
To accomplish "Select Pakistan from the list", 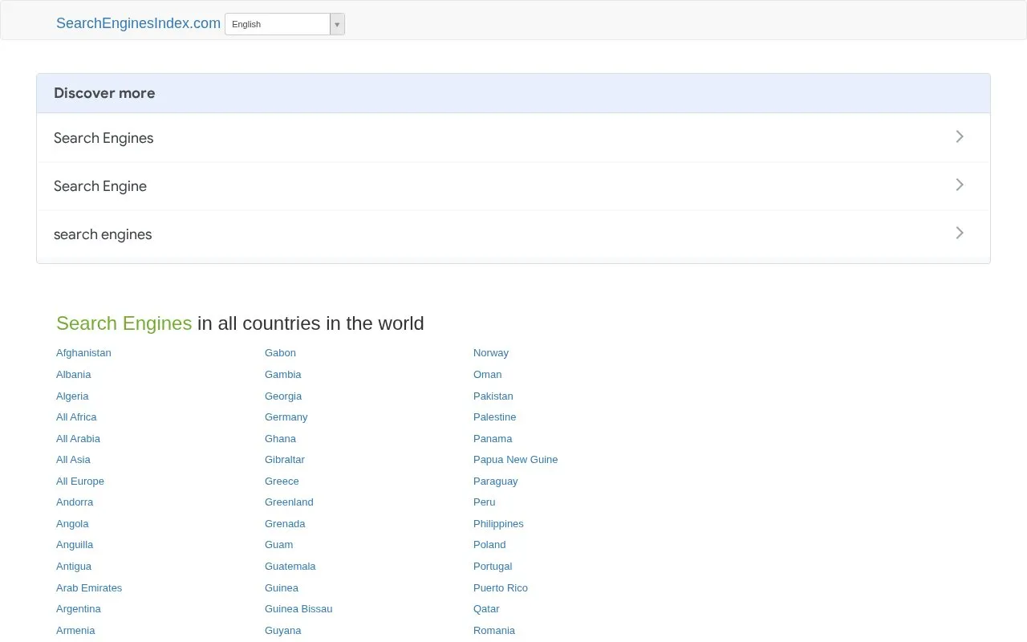I will [x=493, y=396].
